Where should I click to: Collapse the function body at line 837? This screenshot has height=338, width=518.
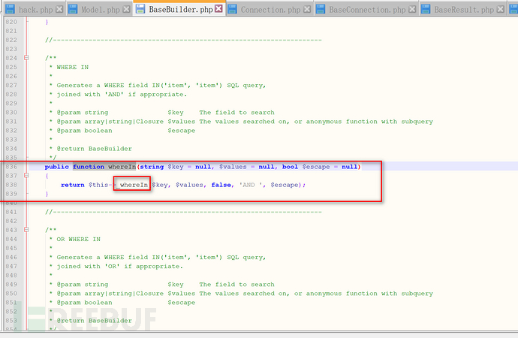26,176
